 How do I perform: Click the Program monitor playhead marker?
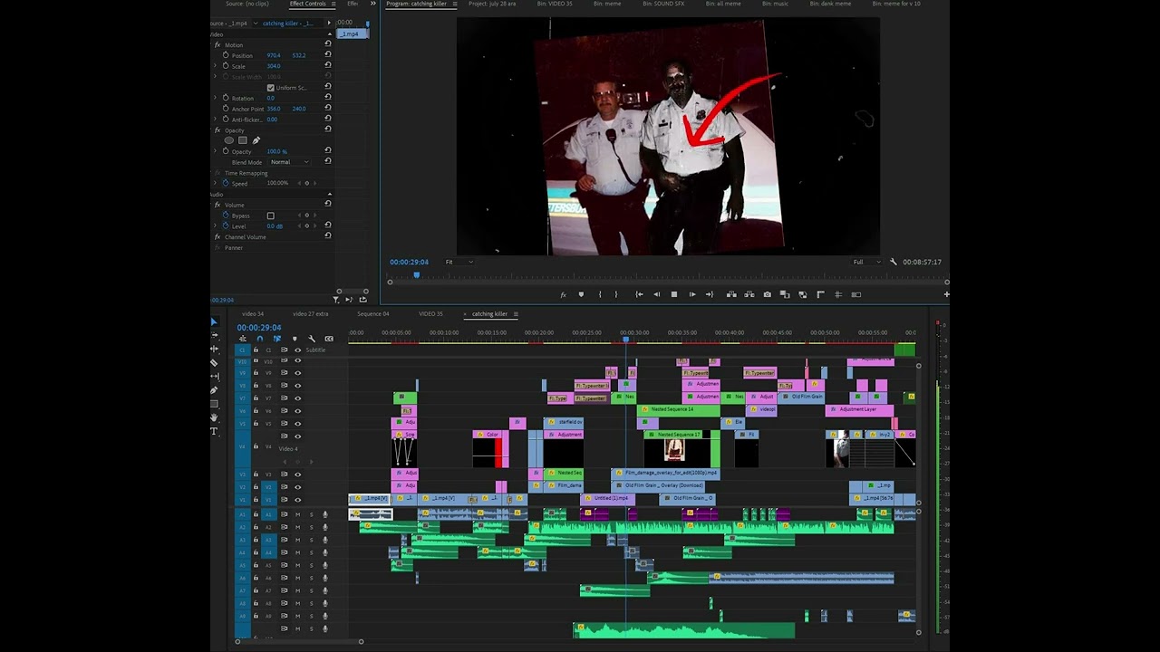coord(417,274)
